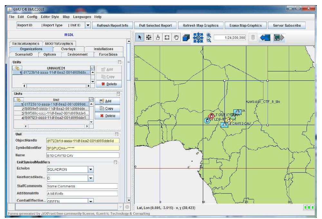This screenshot has width=322, height=219.
Task: Click Copy button in lower Units section
Action: tap(108, 108)
